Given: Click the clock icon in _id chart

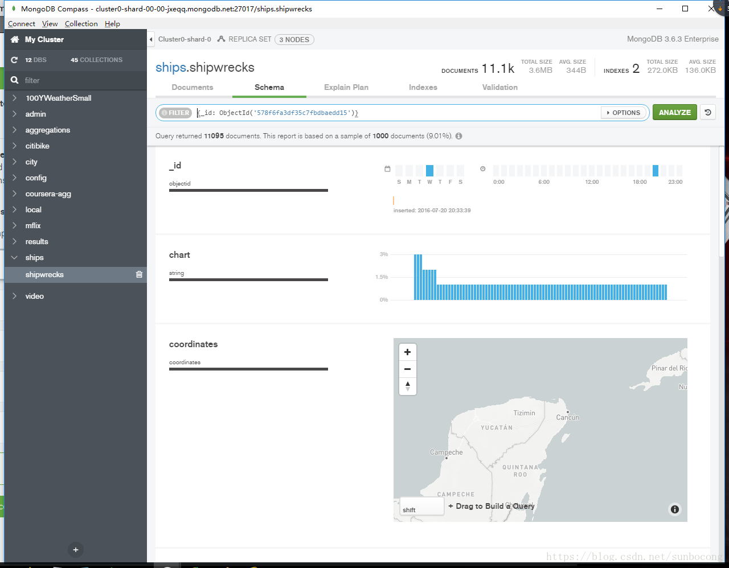Looking at the screenshot, I should coord(483,169).
